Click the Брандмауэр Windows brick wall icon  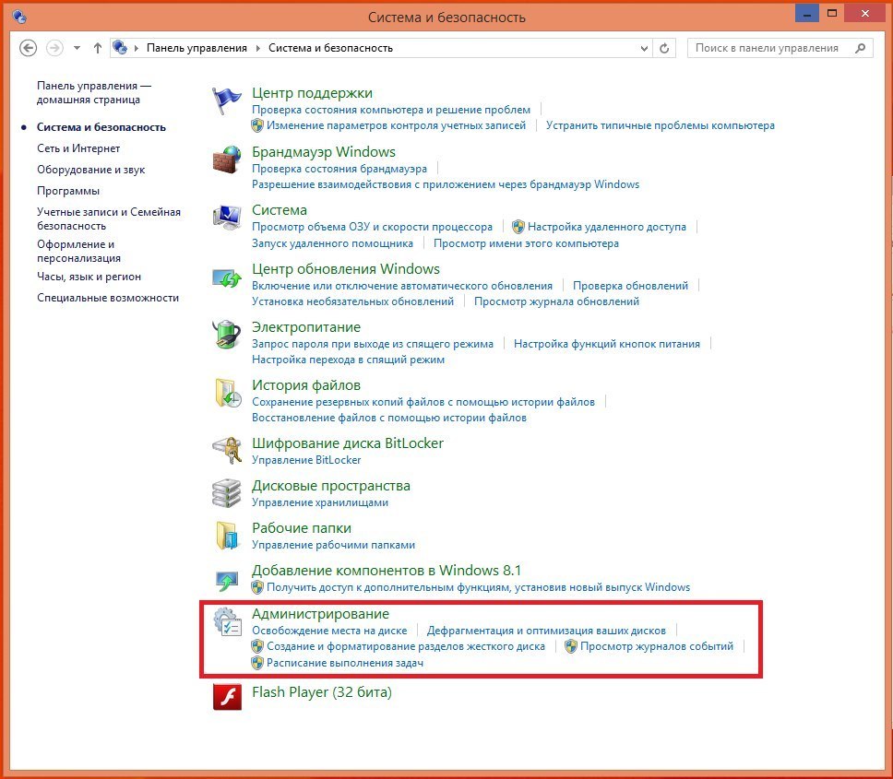point(227,159)
